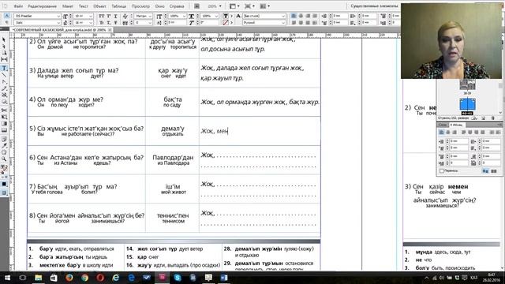Click the All Caps formatting icon

102,16
